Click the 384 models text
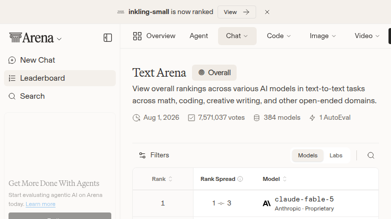 click(x=282, y=117)
